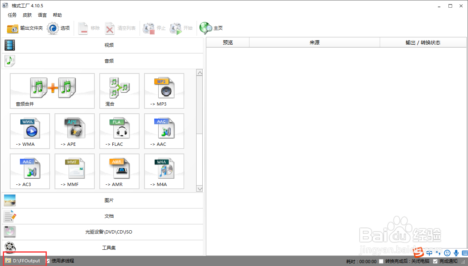Choose the -> AMR conversion icon
Viewport: 468px width, 266px height.
pos(119,171)
